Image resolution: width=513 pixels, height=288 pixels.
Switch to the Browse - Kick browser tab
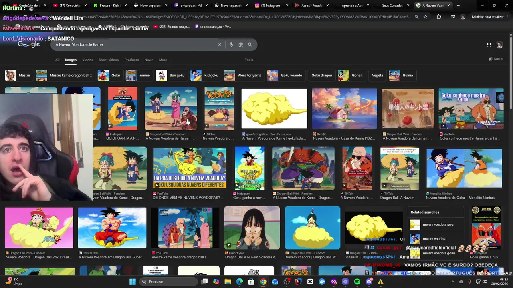coord(110,6)
